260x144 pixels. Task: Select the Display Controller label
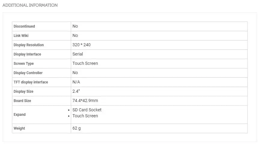tap(28, 73)
